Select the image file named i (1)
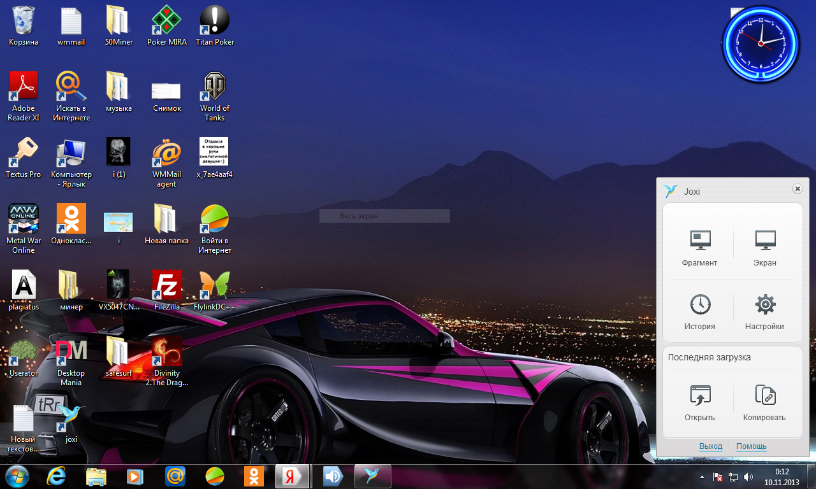This screenshot has height=489, width=816. [x=119, y=159]
